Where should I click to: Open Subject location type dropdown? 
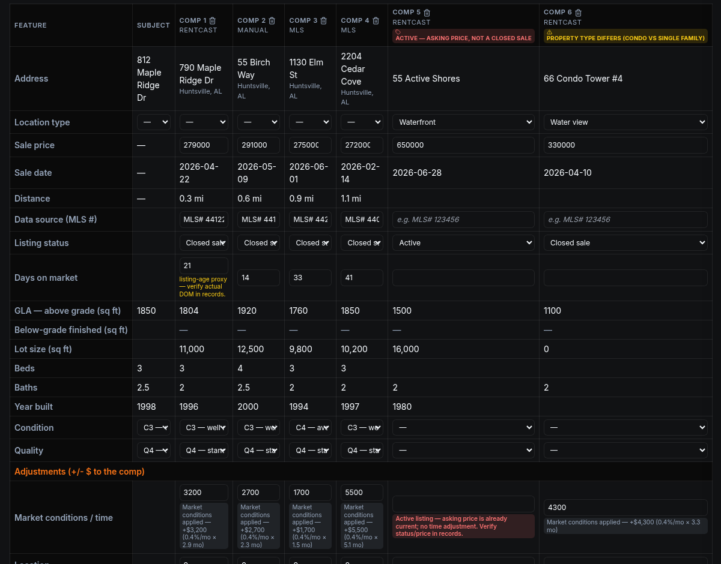pyautogui.click(x=154, y=122)
